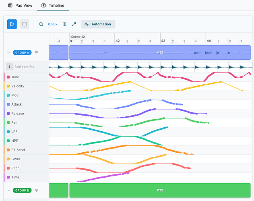Collapse the Group B chevron
Image resolution: width=254 pixels, height=201 pixels.
point(8,190)
